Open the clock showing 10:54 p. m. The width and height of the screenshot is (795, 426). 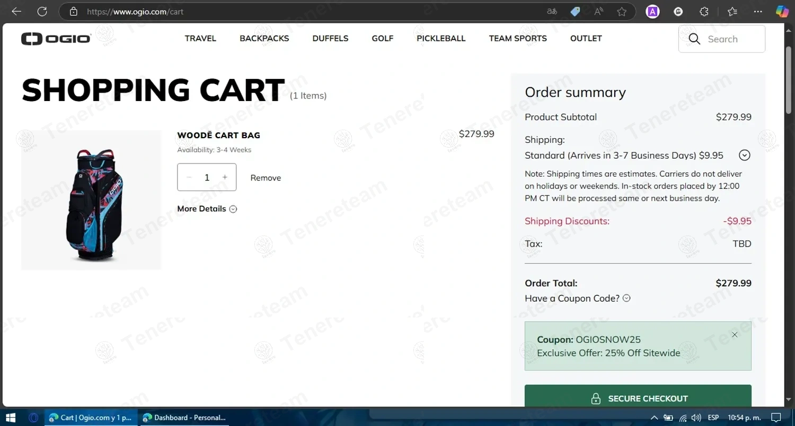tap(745, 418)
